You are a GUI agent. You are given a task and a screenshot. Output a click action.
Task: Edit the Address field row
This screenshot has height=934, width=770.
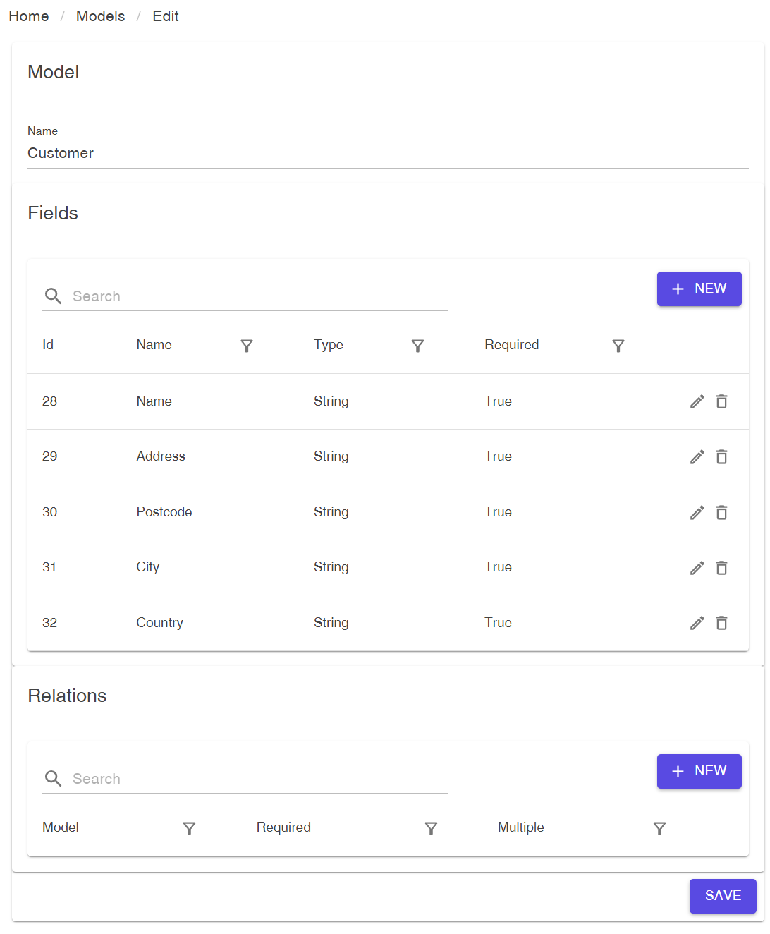pyautogui.click(x=697, y=457)
